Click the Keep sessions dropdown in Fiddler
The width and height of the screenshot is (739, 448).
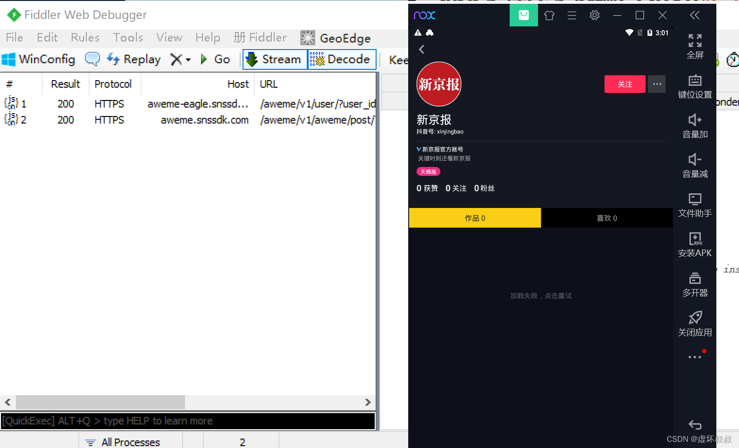[398, 60]
